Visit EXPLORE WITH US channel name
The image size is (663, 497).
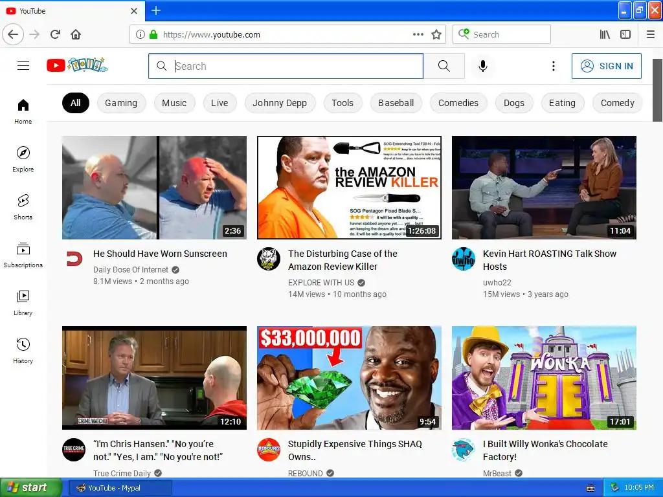(x=321, y=283)
